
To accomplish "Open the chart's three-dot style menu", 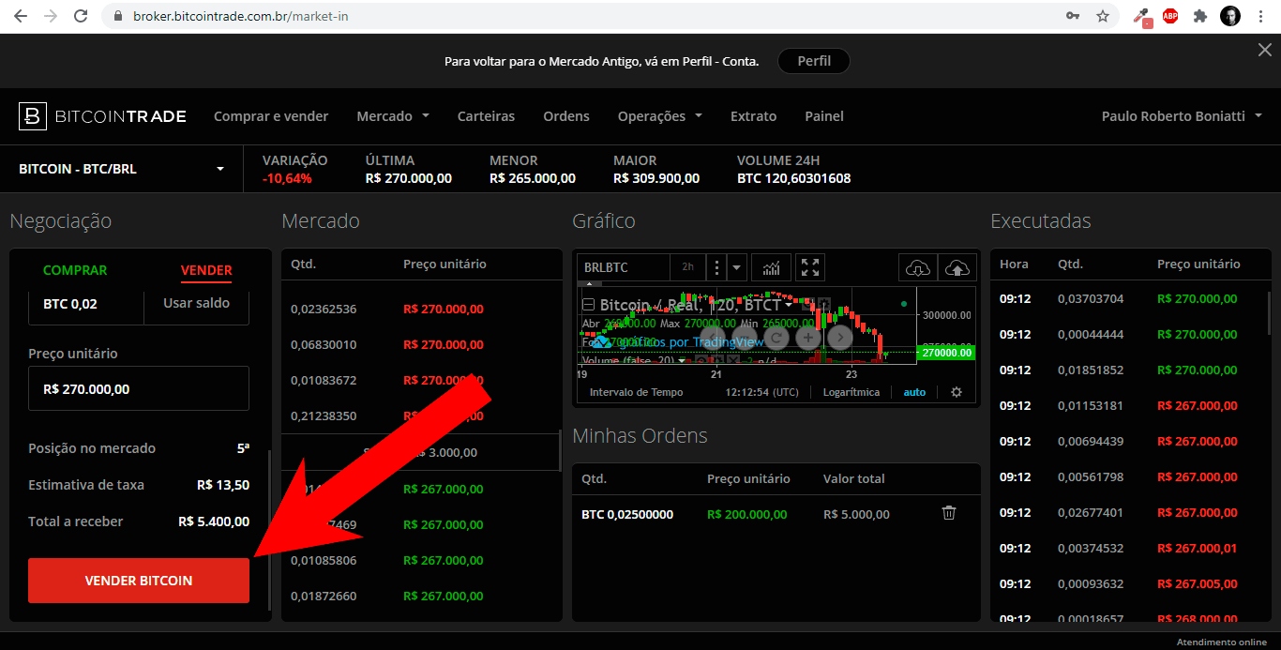I will click(716, 266).
